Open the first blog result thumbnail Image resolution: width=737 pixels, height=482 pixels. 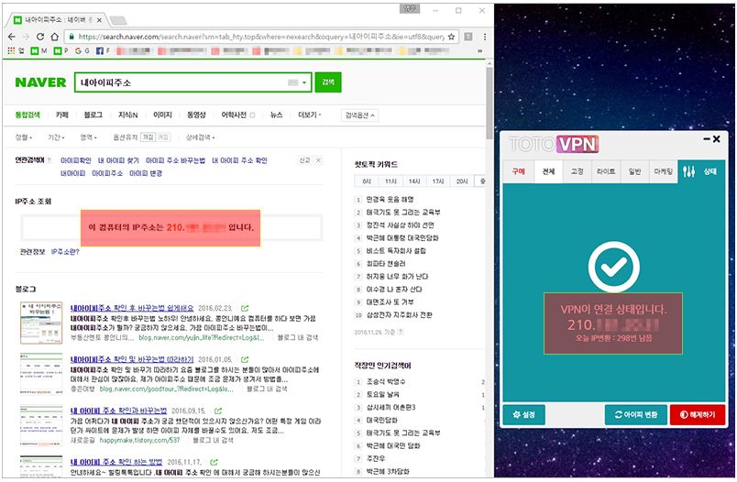[x=41, y=323]
